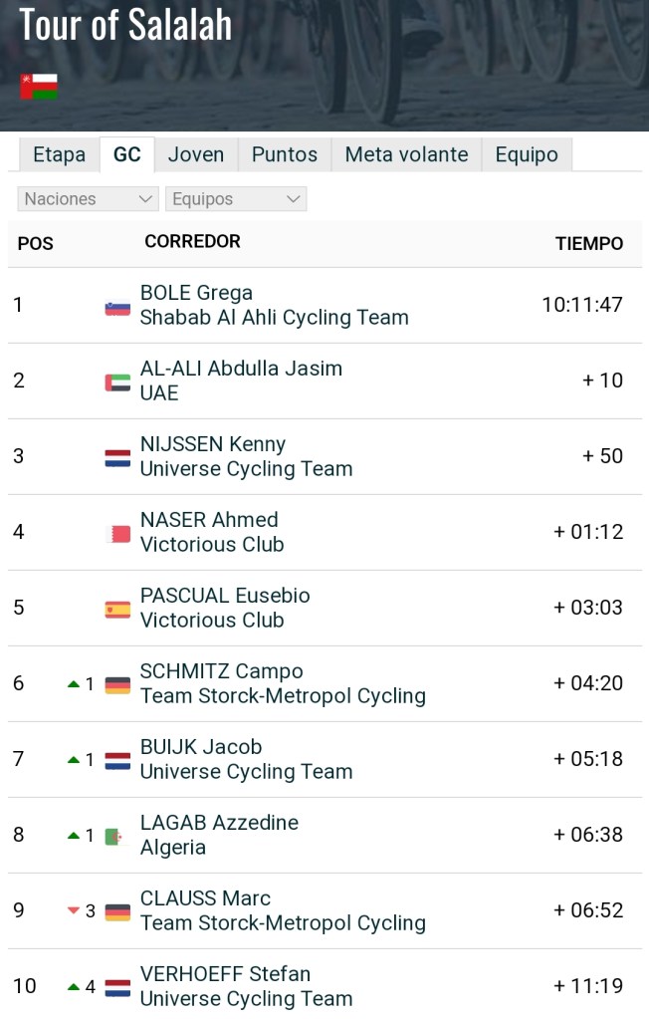Click the Algerian flag next to LAGAB Azzedine
The height and width of the screenshot is (1019, 649).
click(117, 837)
